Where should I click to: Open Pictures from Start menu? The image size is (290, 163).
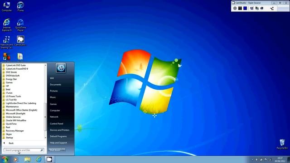(x=54, y=91)
